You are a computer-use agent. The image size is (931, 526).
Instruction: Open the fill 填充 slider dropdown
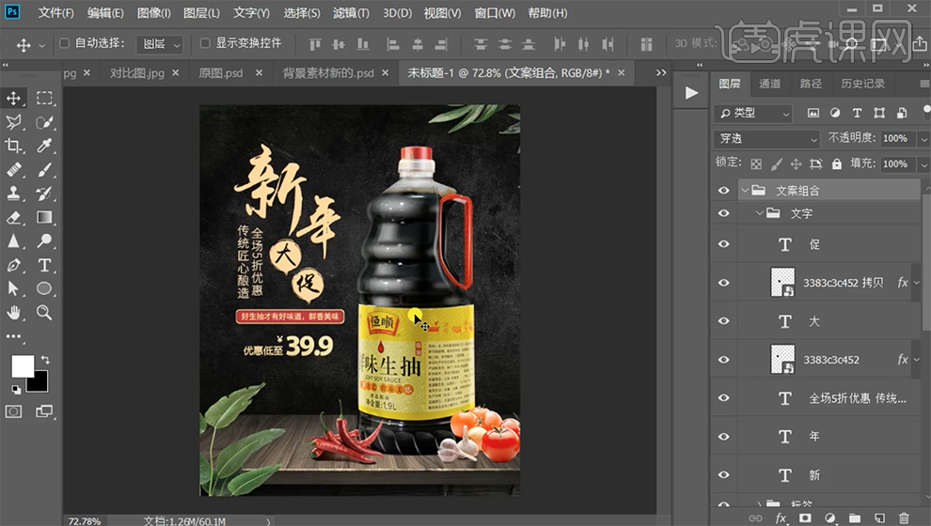pos(923,164)
